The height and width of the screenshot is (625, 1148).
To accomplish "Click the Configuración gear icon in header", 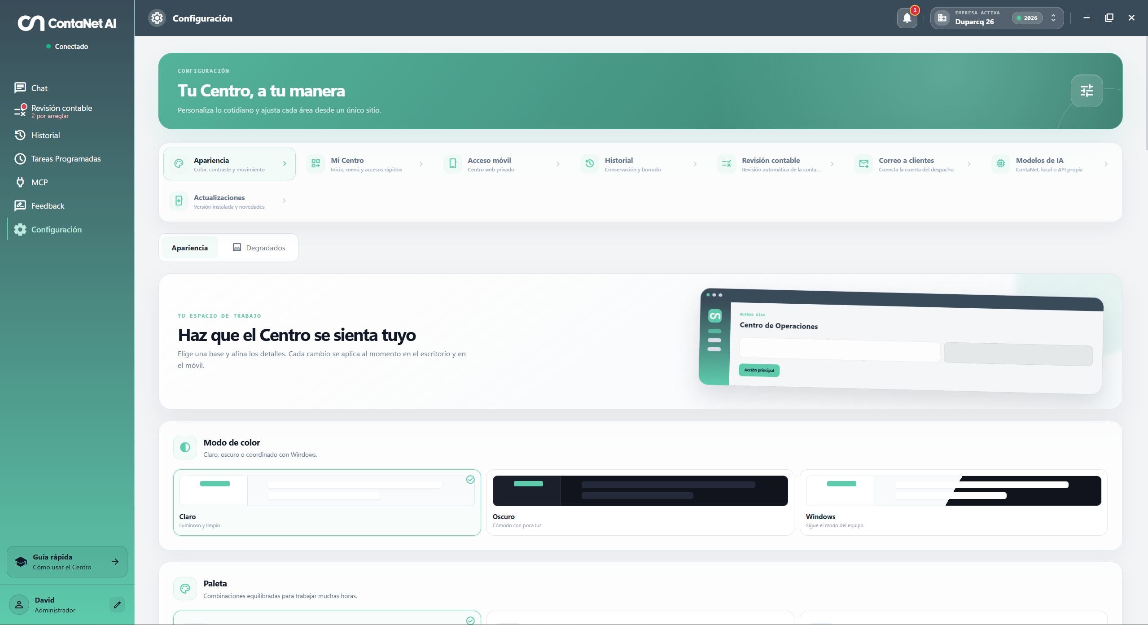I will [157, 18].
